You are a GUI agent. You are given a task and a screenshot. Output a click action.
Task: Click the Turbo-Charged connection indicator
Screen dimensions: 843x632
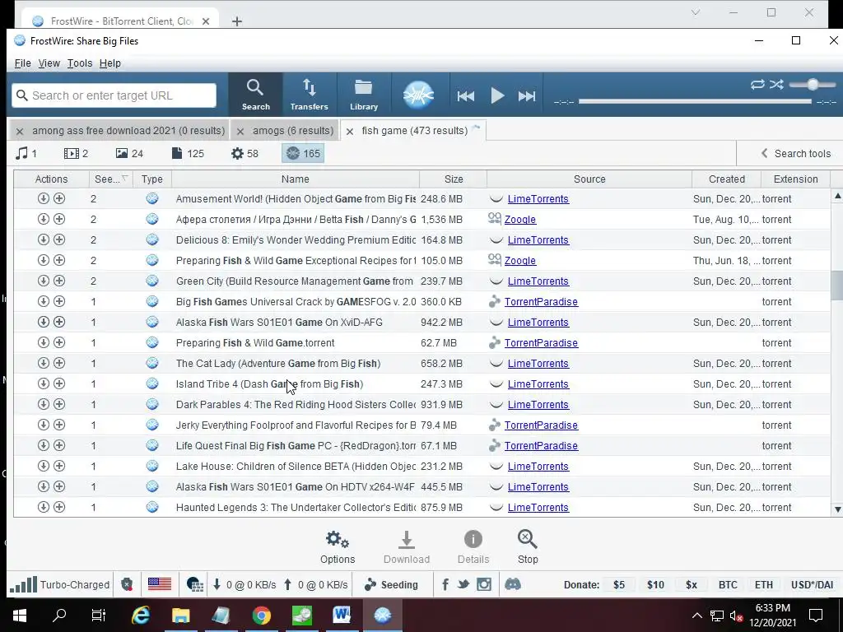[59, 585]
